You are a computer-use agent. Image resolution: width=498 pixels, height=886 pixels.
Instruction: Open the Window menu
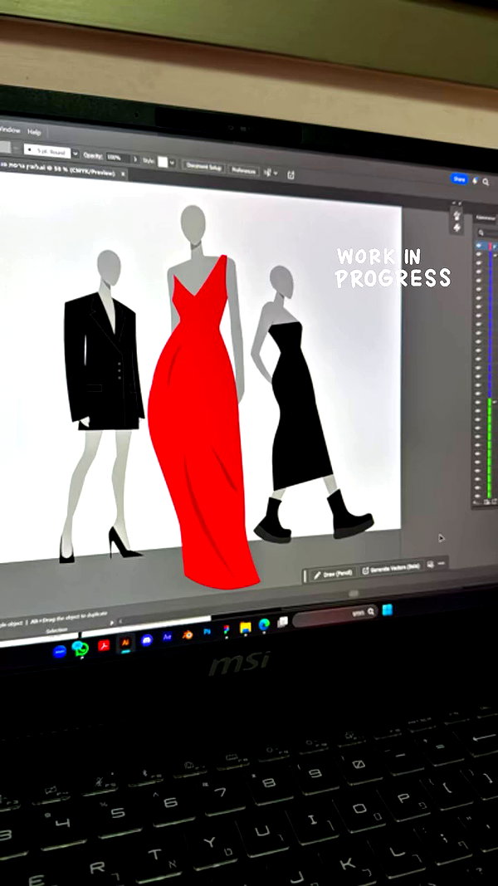click(10, 130)
